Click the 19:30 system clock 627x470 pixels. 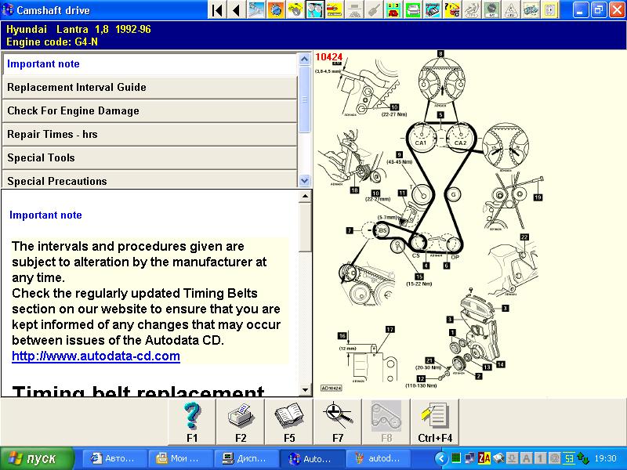pyautogui.click(x=605, y=458)
